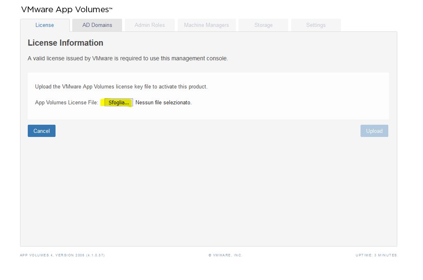Open the Storage tab
423x280 pixels.
click(x=263, y=25)
